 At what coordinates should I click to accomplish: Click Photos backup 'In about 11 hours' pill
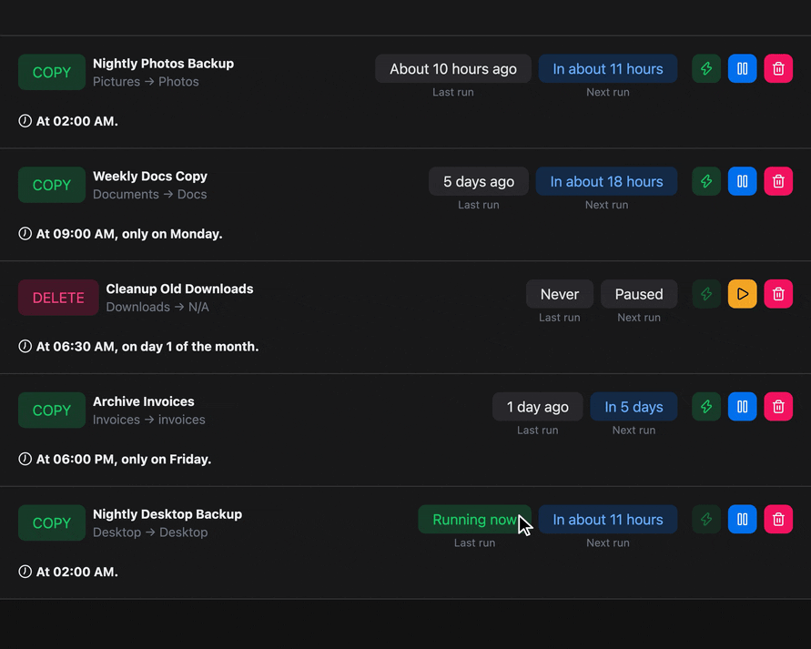click(x=608, y=69)
